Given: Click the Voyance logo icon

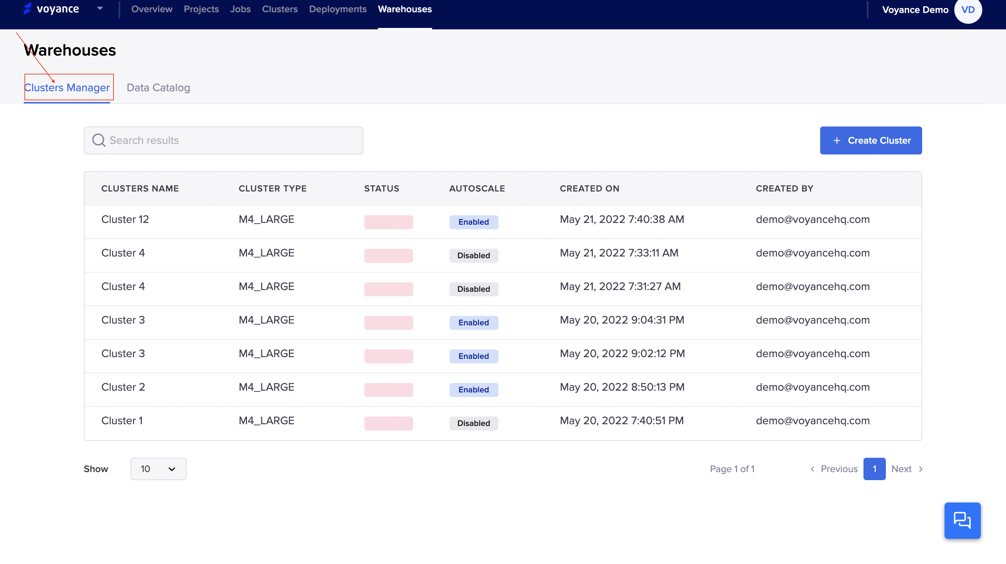Looking at the screenshot, I should tap(27, 9).
